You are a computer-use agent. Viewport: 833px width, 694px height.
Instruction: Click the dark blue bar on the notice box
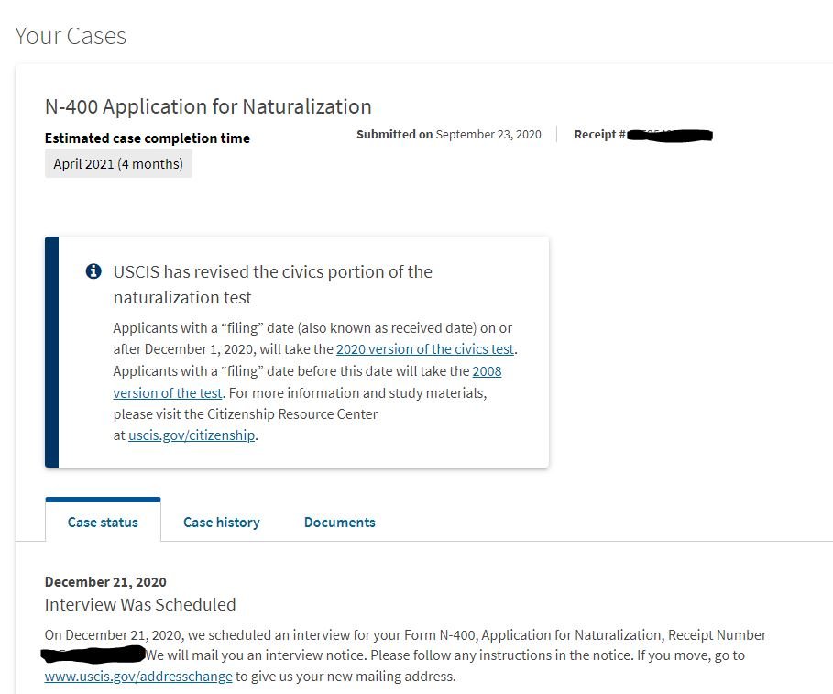[51, 352]
